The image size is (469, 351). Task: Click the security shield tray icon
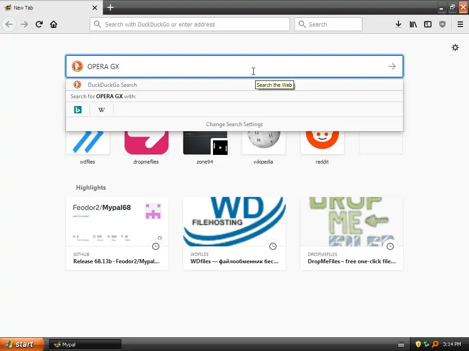point(418,344)
